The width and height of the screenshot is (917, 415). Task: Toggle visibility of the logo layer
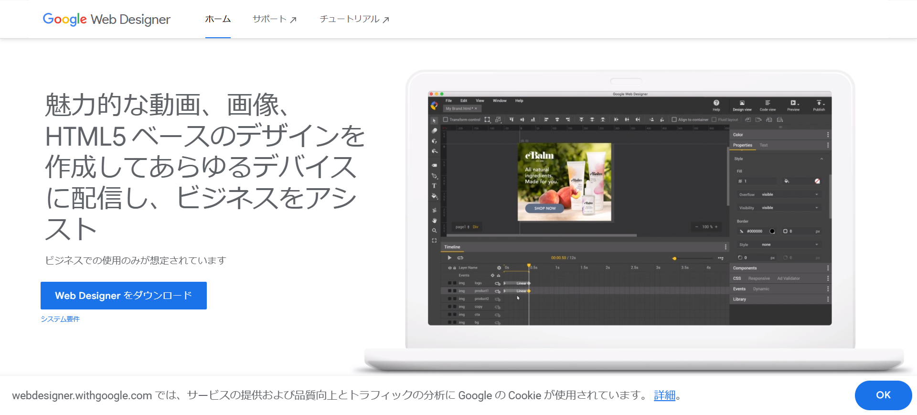pyautogui.click(x=449, y=283)
